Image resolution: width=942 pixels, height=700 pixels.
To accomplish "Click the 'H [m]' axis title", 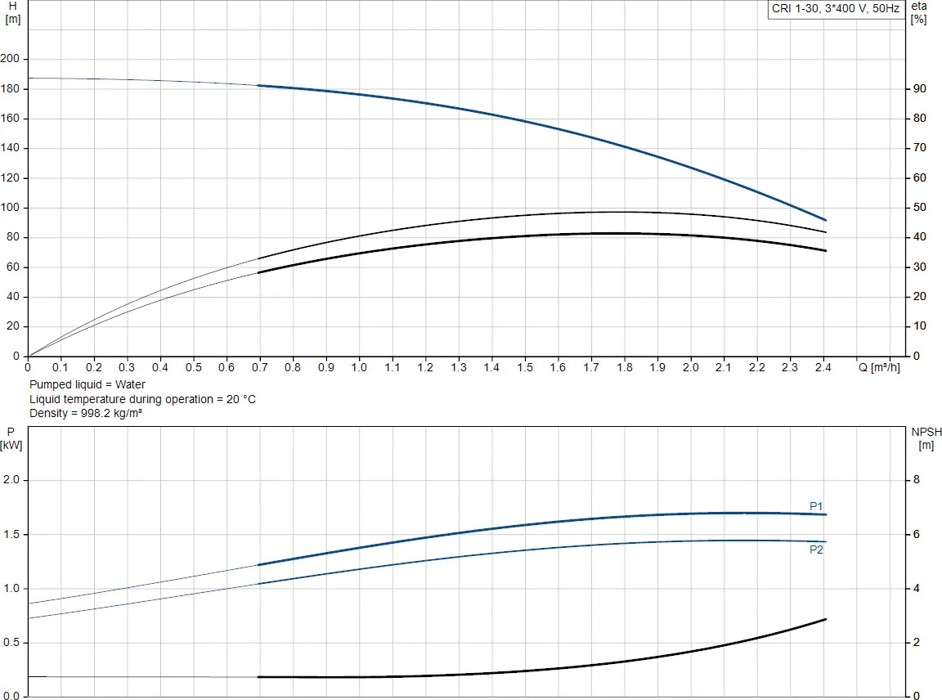I will (x=12, y=12).
